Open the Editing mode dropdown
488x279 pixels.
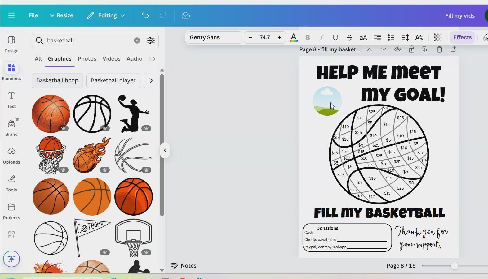point(106,15)
